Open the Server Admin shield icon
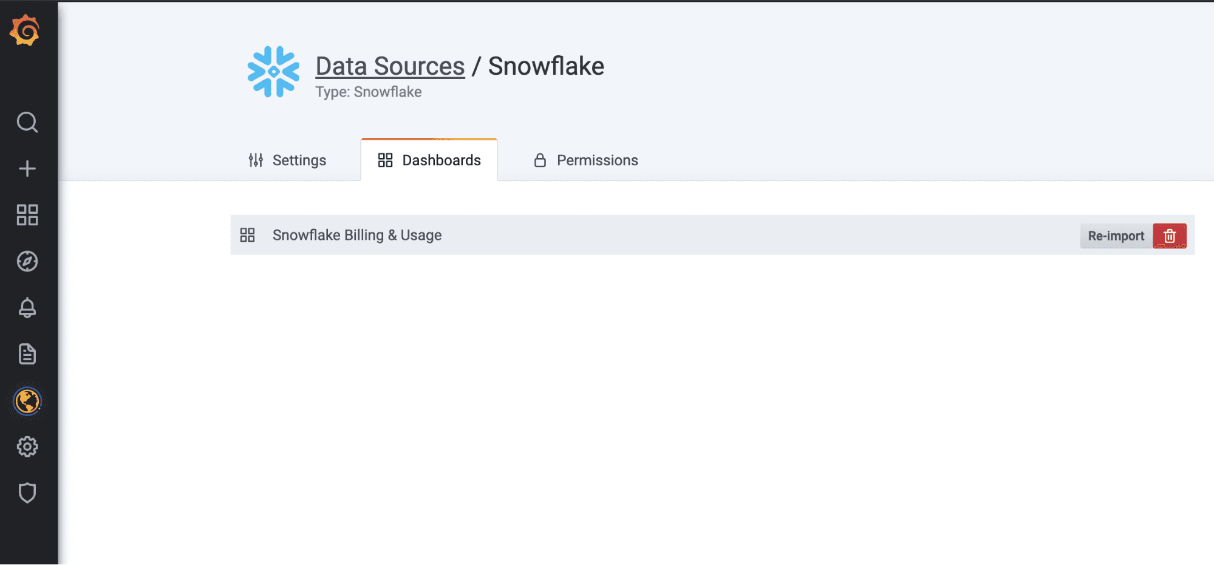 [x=27, y=493]
